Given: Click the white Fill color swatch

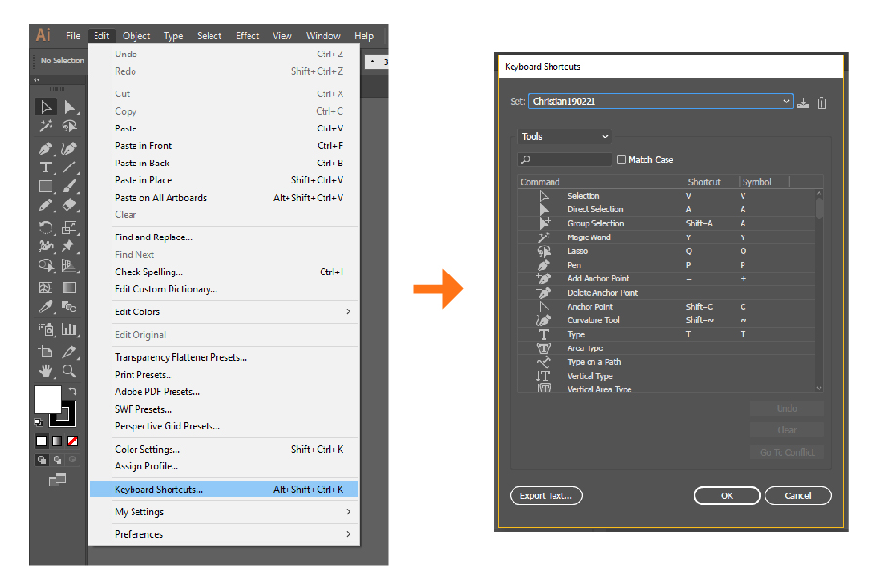Looking at the screenshot, I should [48, 400].
